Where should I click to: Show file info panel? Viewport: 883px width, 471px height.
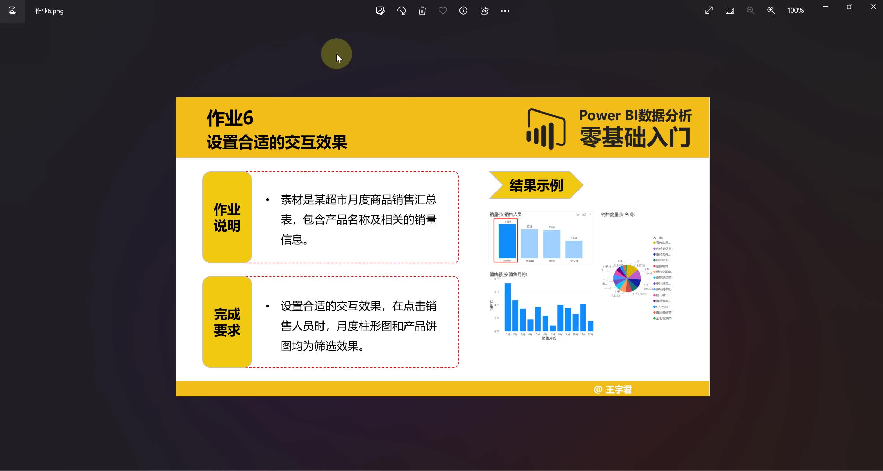(x=463, y=11)
